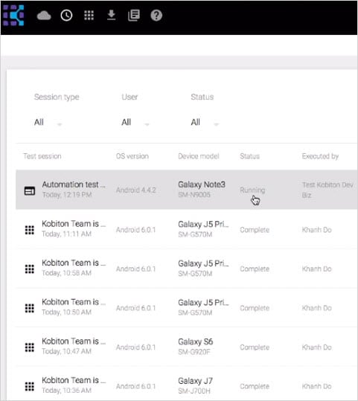This screenshot has width=358, height=401.
Task: Click the User filter label
Action: pyautogui.click(x=130, y=97)
